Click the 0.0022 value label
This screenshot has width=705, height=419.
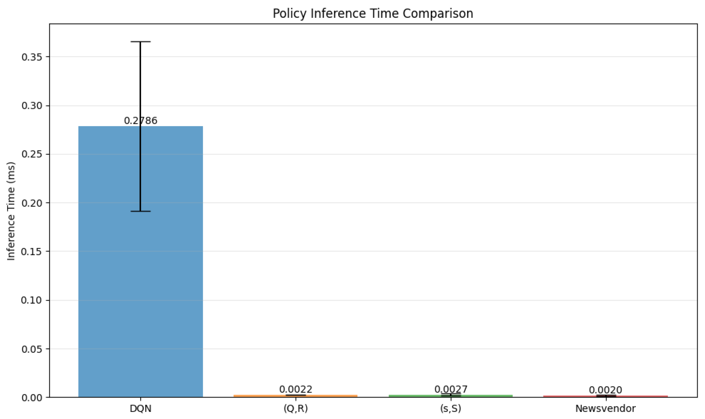(x=296, y=389)
